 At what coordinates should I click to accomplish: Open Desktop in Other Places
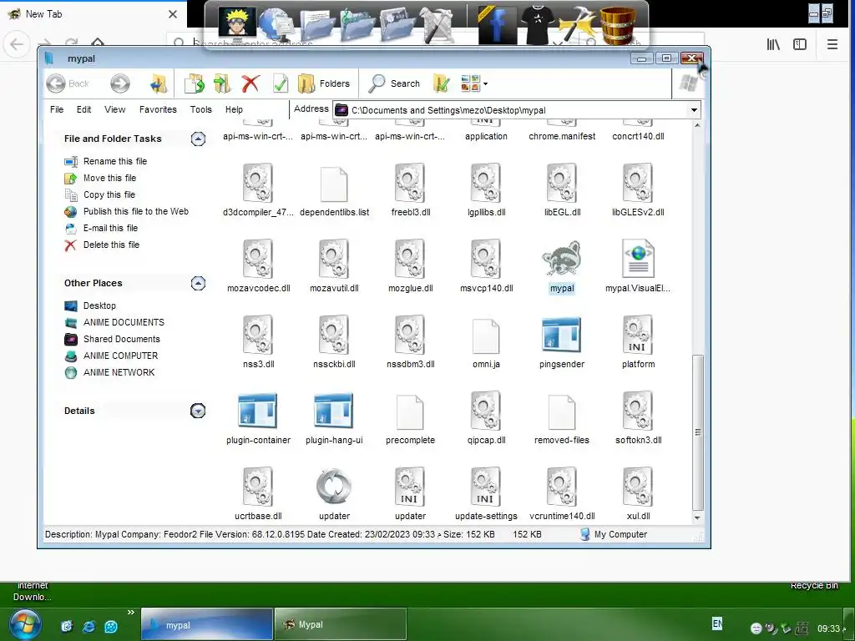pos(99,305)
